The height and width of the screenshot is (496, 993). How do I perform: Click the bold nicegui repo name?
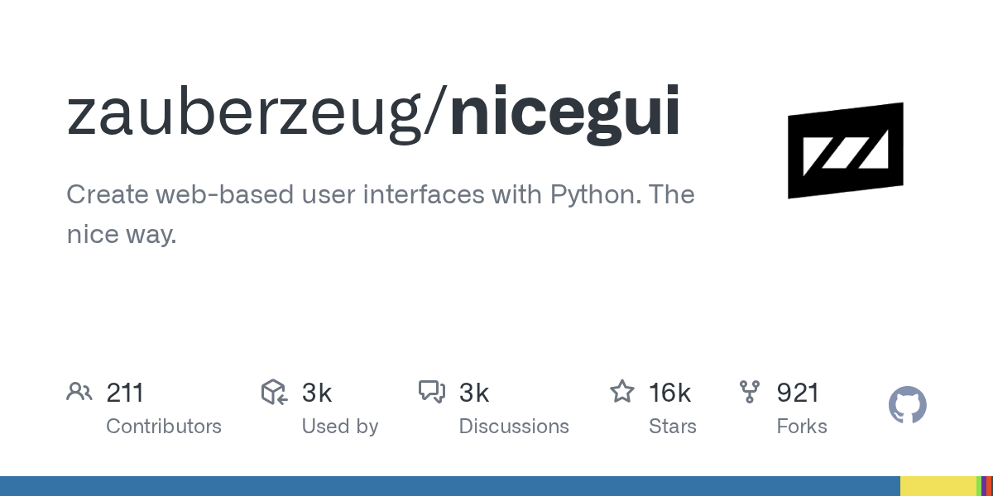[x=566, y=113]
